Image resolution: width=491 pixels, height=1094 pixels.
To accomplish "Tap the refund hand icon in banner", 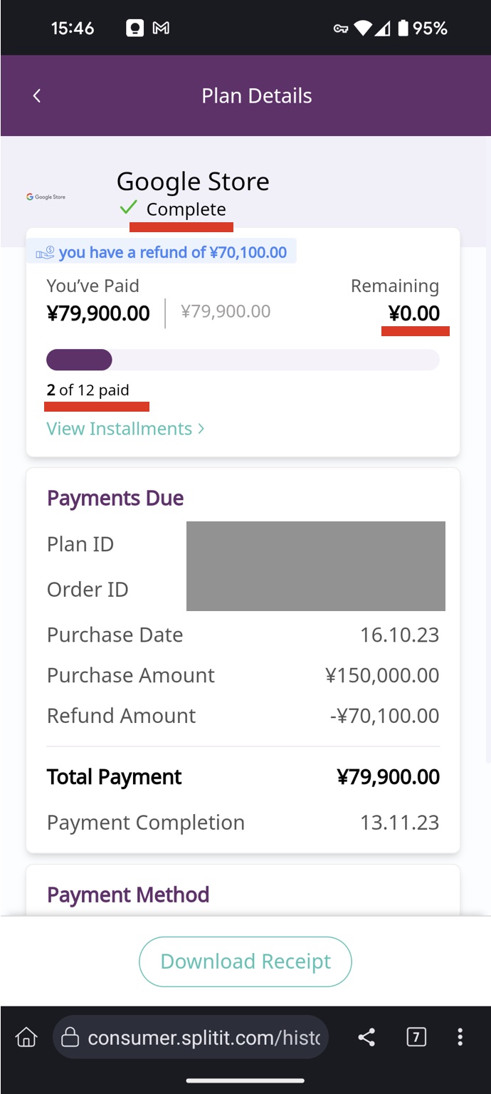I will click(45, 253).
